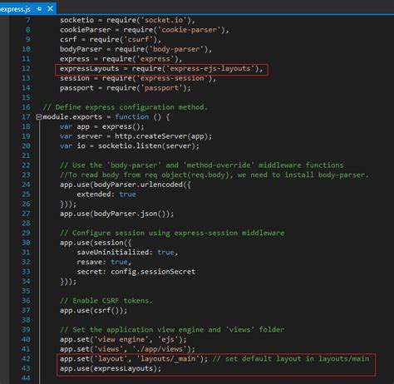Click 'csurf' string on line 9

pos(138,39)
